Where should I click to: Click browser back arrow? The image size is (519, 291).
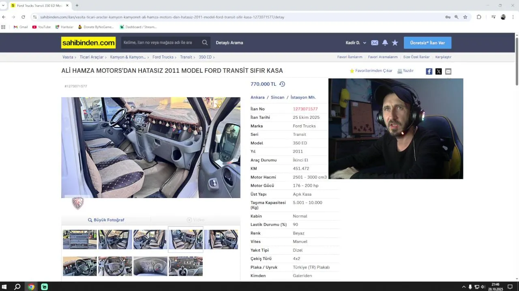4,17
